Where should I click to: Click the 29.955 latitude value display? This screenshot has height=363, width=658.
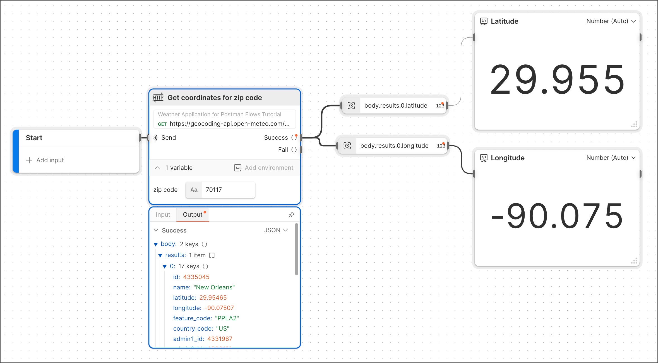click(557, 80)
